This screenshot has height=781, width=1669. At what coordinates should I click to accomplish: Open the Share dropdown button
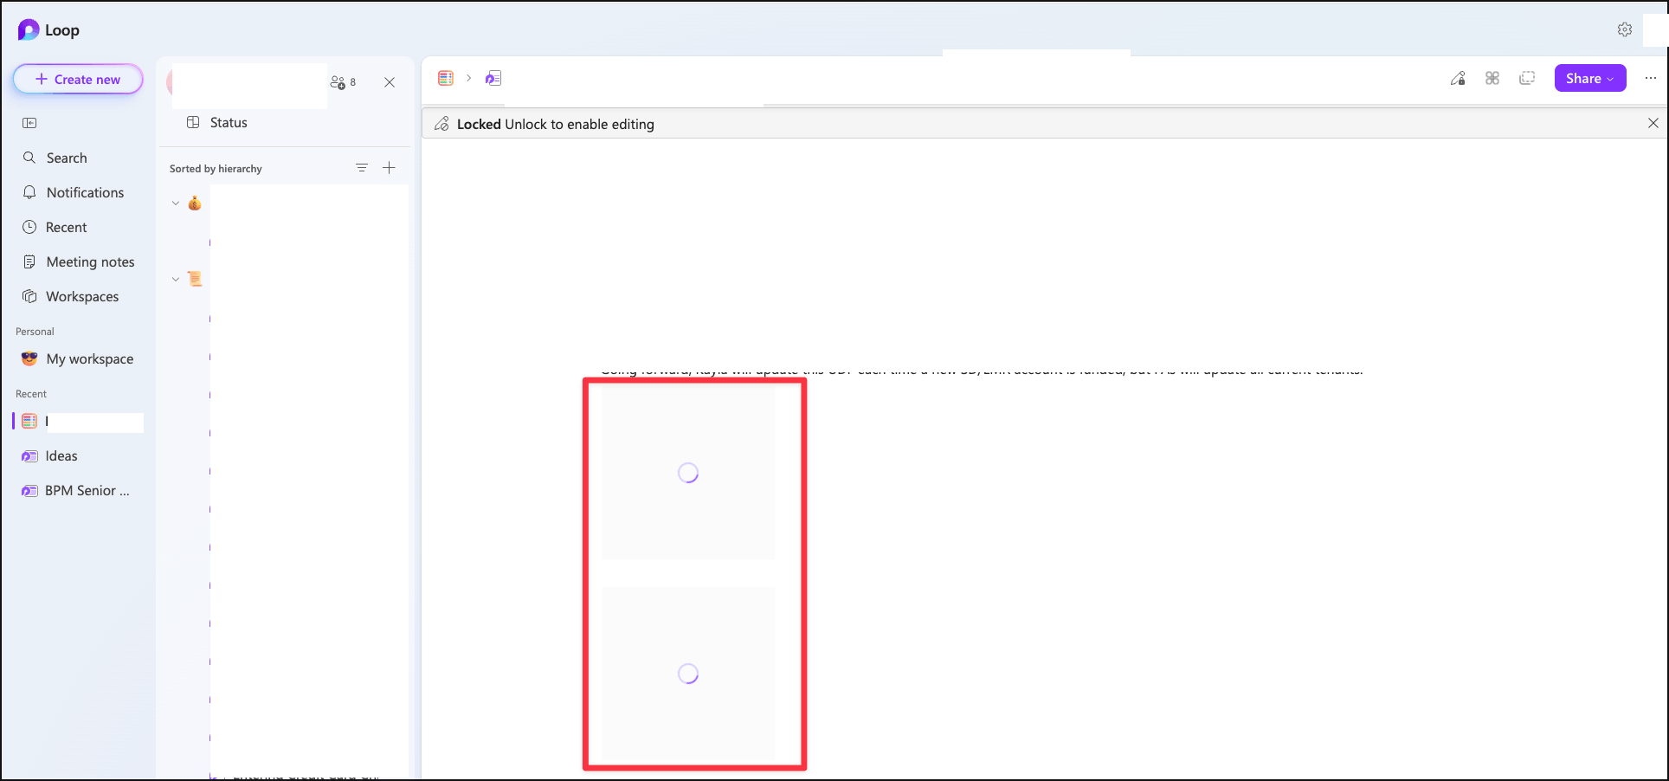click(x=1590, y=78)
